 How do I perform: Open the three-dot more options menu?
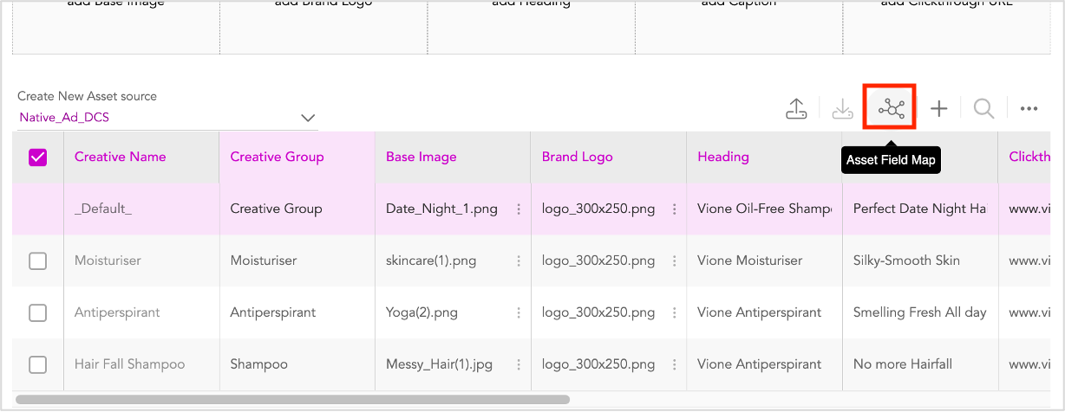1029,109
